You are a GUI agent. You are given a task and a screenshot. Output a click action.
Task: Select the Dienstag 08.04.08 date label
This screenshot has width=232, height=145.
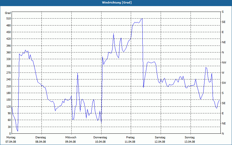(41, 139)
